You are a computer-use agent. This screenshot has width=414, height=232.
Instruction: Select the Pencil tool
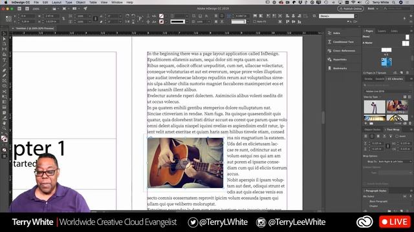coord(5,75)
